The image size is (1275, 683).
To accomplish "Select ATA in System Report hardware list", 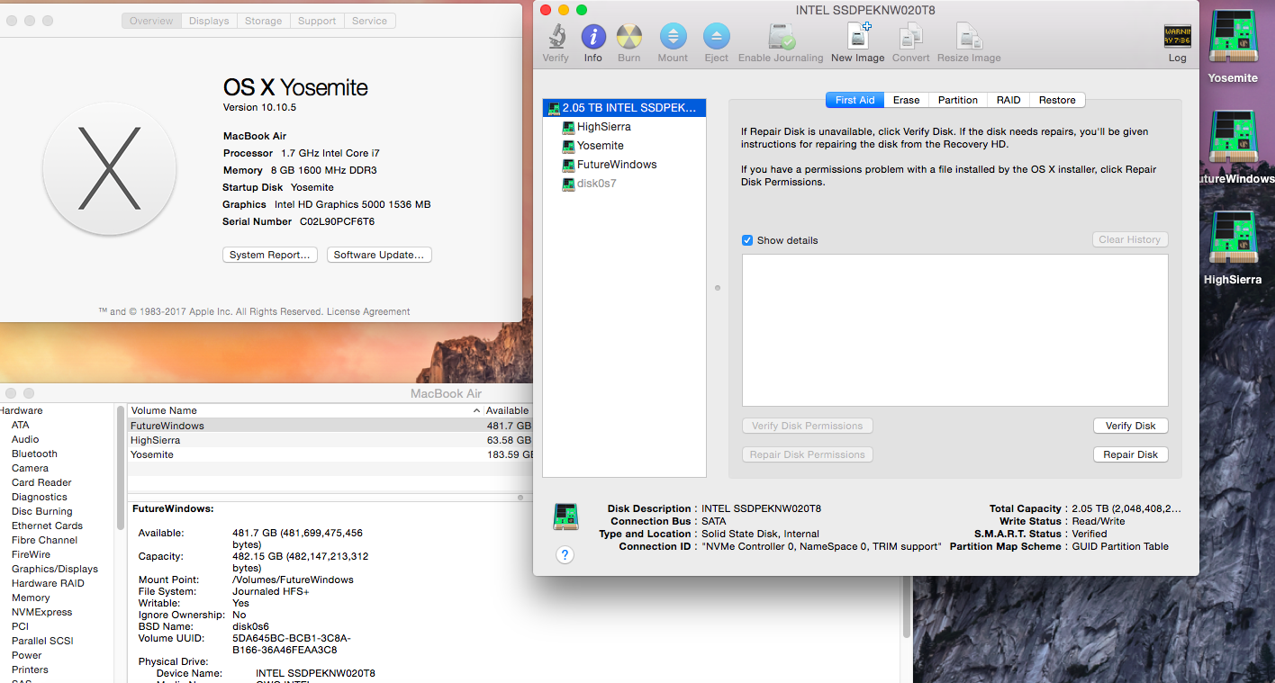I will [x=20, y=425].
